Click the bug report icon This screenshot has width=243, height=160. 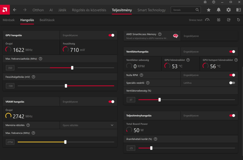coord(205,2)
